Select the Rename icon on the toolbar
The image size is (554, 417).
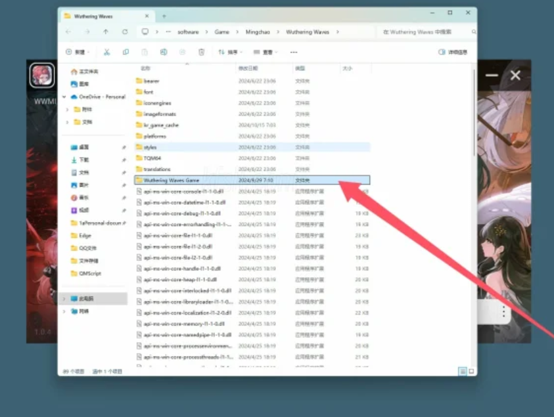click(164, 53)
